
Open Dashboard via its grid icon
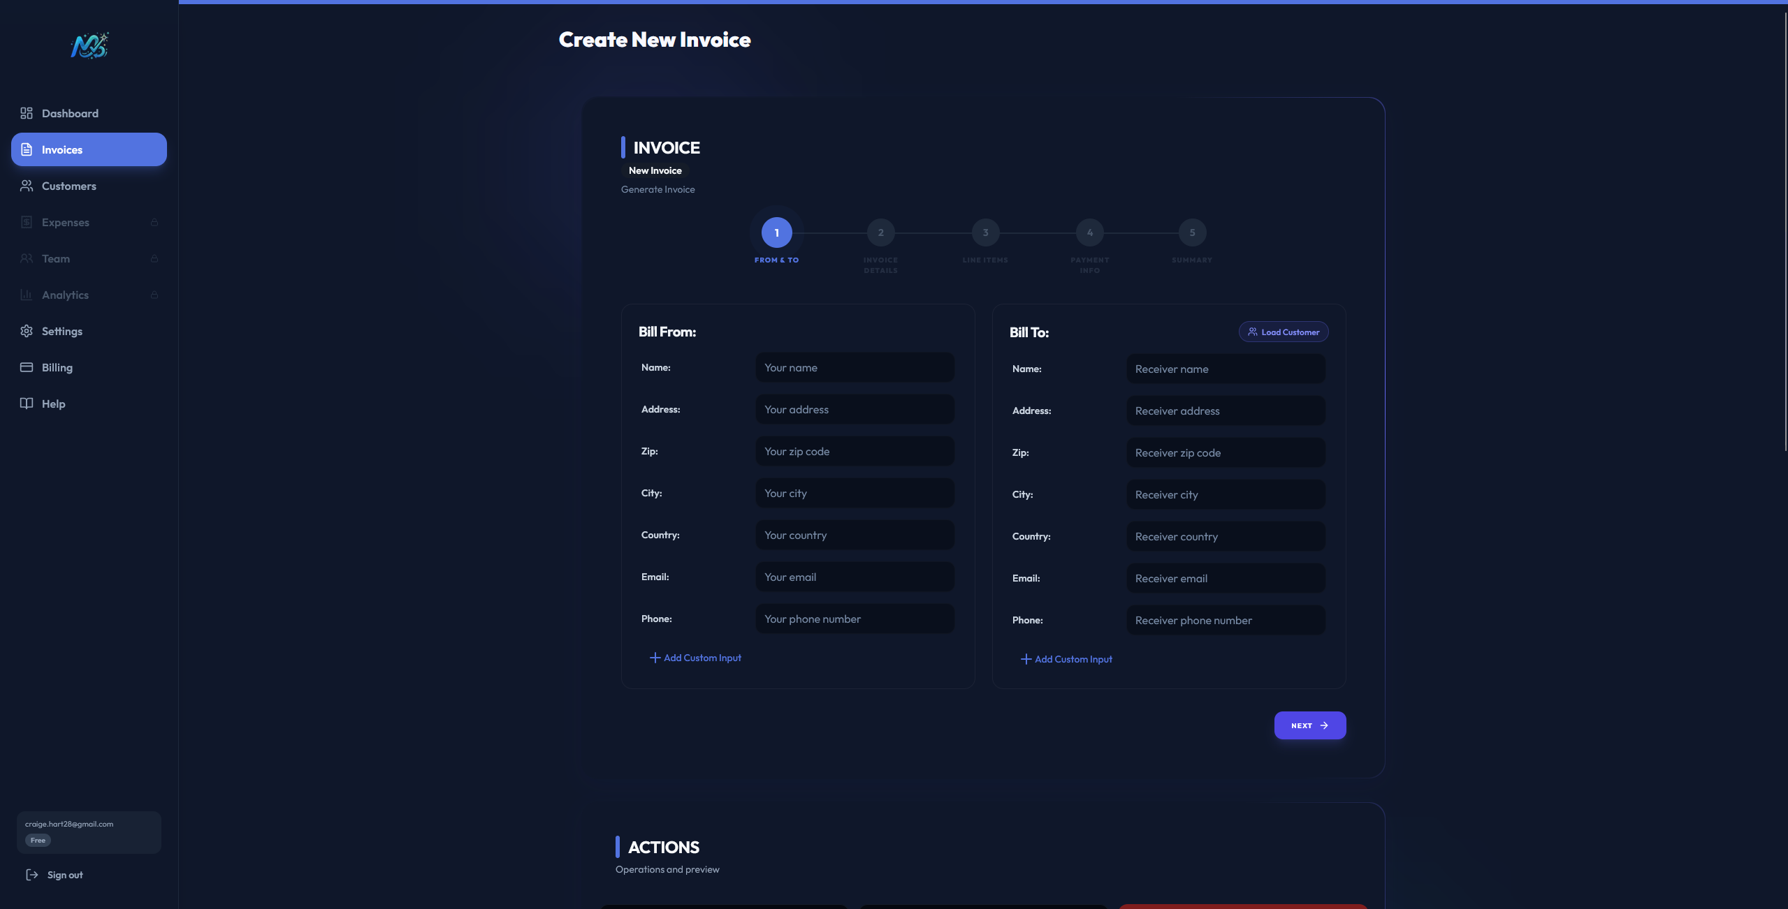(27, 113)
